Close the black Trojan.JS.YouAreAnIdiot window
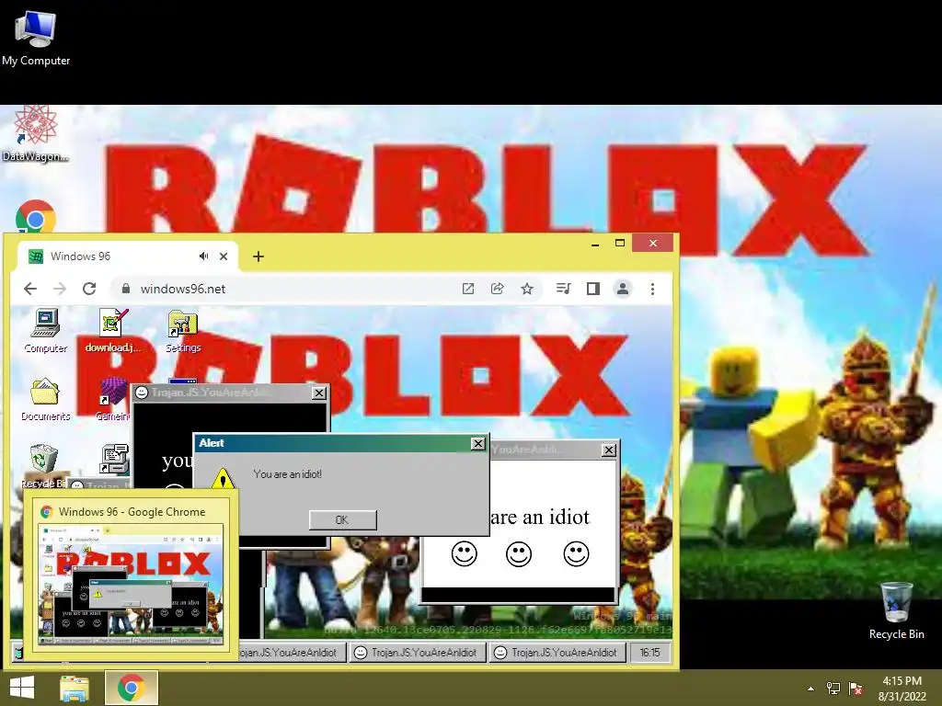942x706 pixels. [x=319, y=393]
